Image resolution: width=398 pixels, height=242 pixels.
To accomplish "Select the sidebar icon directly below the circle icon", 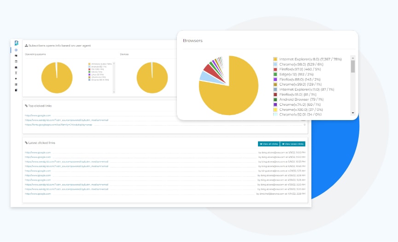I will coord(16,56).
